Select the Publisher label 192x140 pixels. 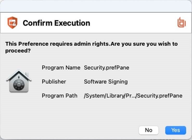(54, 82)
